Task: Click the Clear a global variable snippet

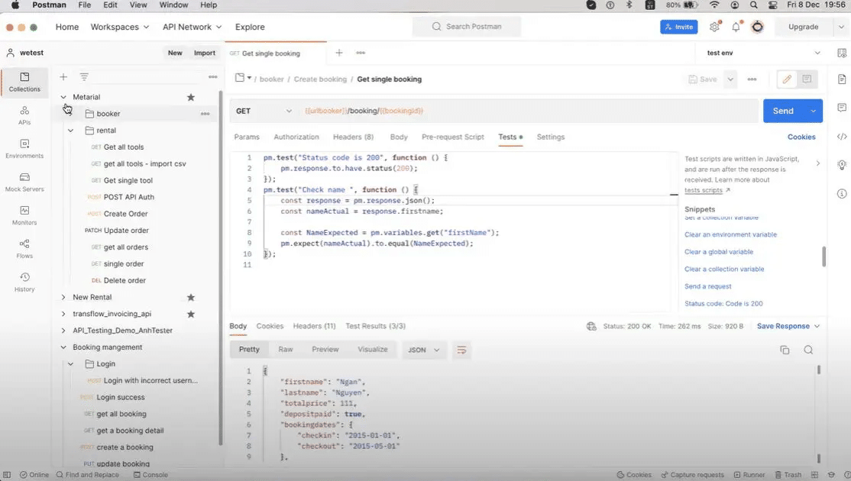Action: [x=718, y=252]
